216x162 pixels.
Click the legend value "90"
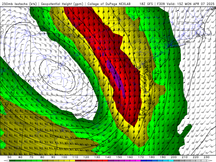[53, 157]
